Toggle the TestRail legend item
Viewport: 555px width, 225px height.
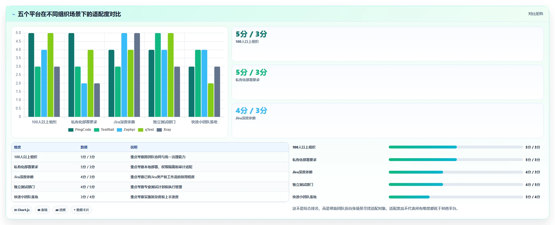104,130
